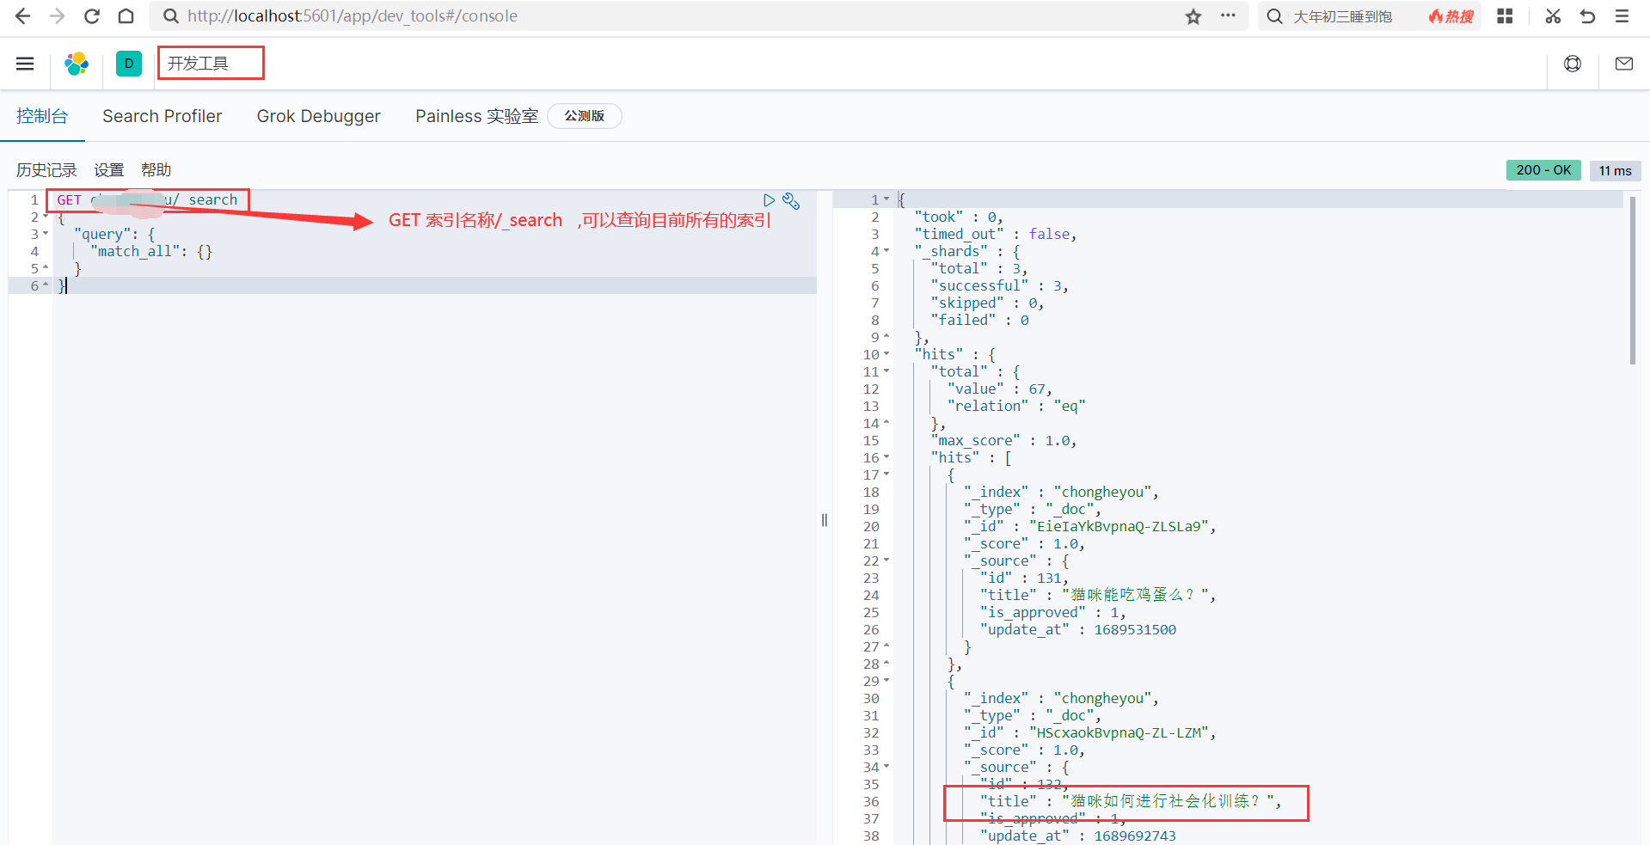Click the "update_at" : 1689692743 line
Image resolution: width=1650 pixels, height=845 pixels.
pos(1077,836)
